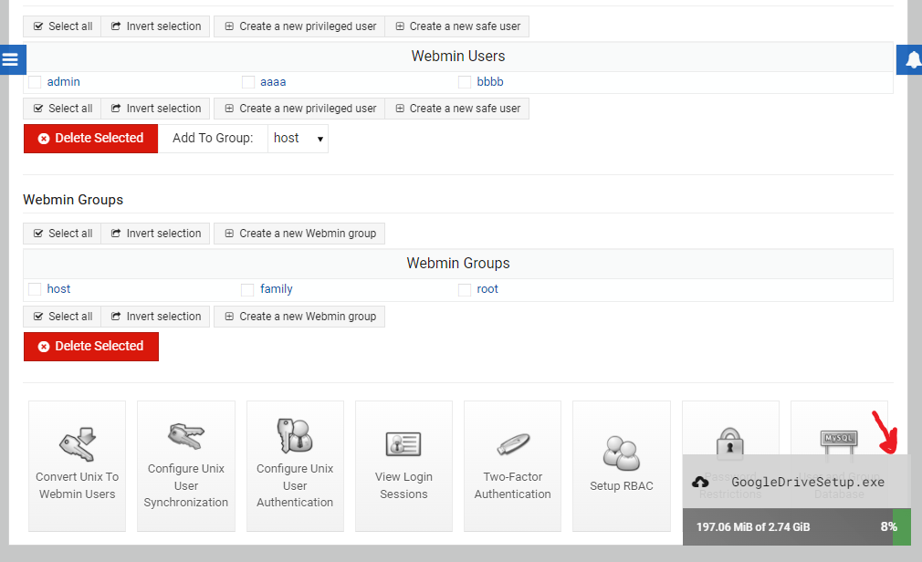
Task: Open the aaaa user link
Action: click(273, 82)
